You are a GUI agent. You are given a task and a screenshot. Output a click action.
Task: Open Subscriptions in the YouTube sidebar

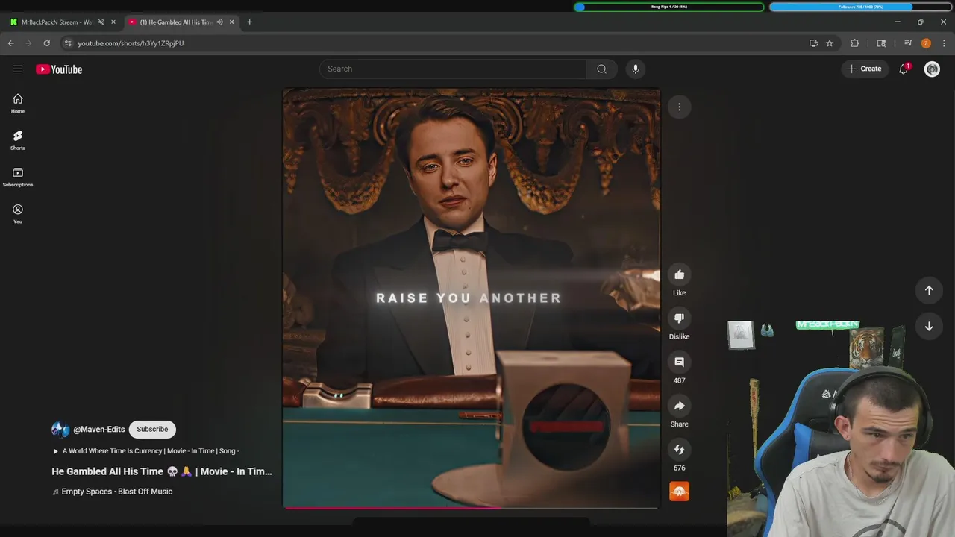tap(18, 177)
